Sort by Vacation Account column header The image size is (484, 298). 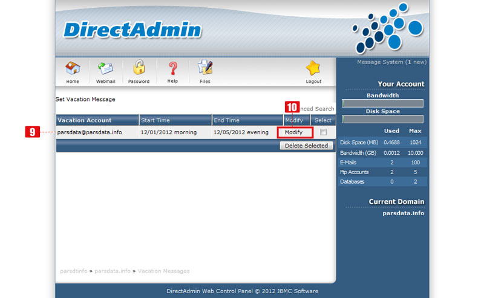pos(85,120)
